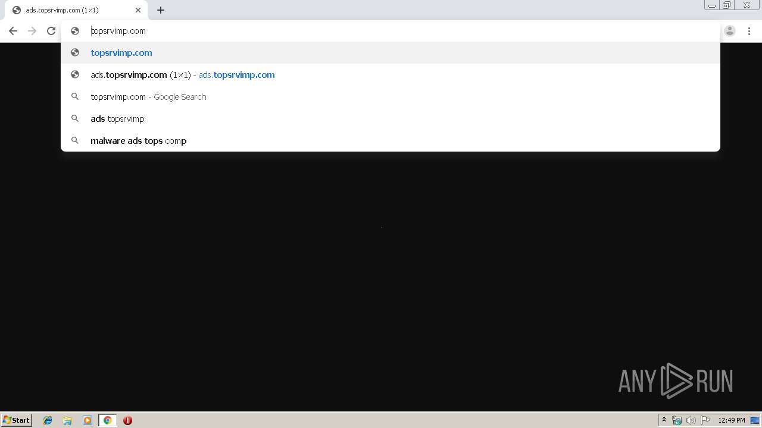Viewport: 762px width, 428px height.
Task: Open Windows Media Player from taskbar
Action: tap(88, 420)
